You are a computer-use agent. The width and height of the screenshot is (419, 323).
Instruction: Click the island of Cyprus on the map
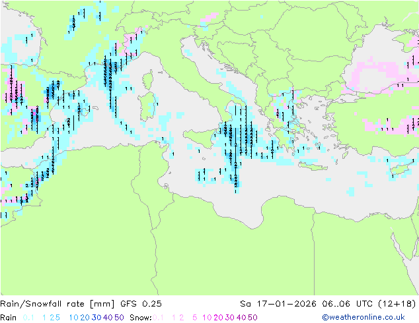[402, 168]
